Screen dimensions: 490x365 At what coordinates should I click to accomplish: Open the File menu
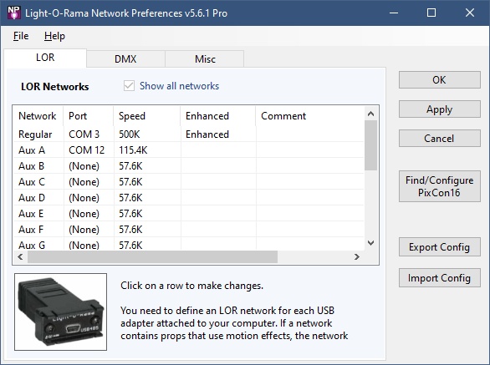21,36
